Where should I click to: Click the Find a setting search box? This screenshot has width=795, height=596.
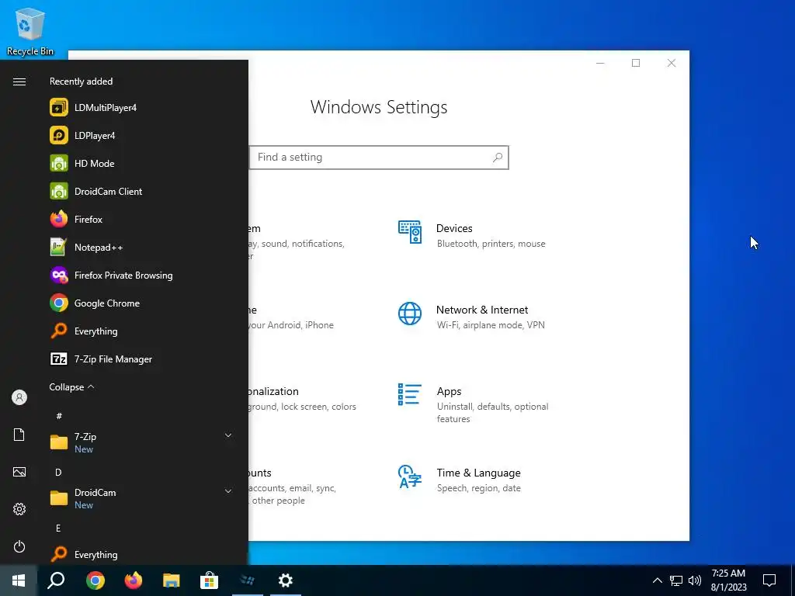click(x=379, y=157)
